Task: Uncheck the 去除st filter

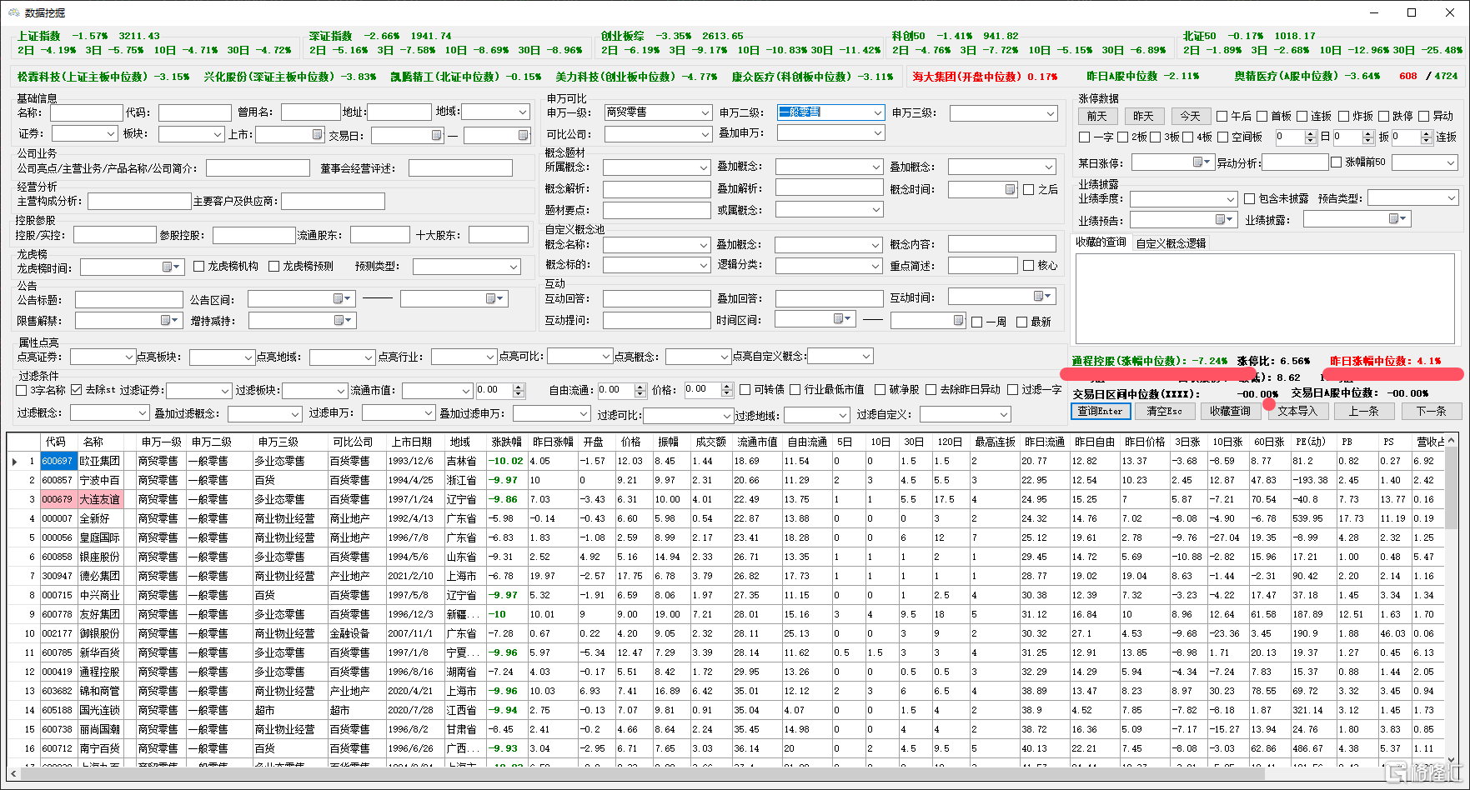Action: [x=77, y=390]
